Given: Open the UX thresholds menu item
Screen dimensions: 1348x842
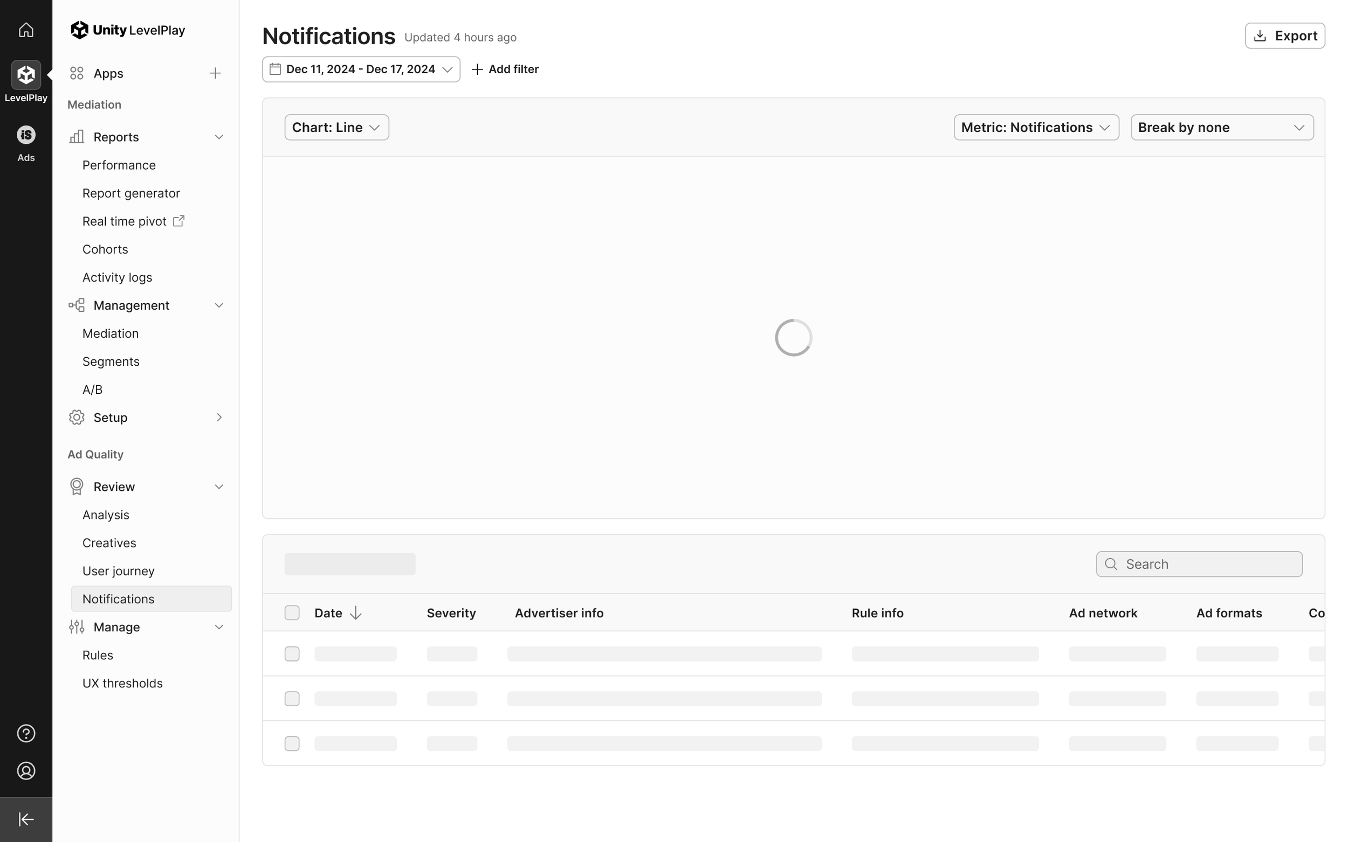Looking at the screenshot, I should [122, 683].
